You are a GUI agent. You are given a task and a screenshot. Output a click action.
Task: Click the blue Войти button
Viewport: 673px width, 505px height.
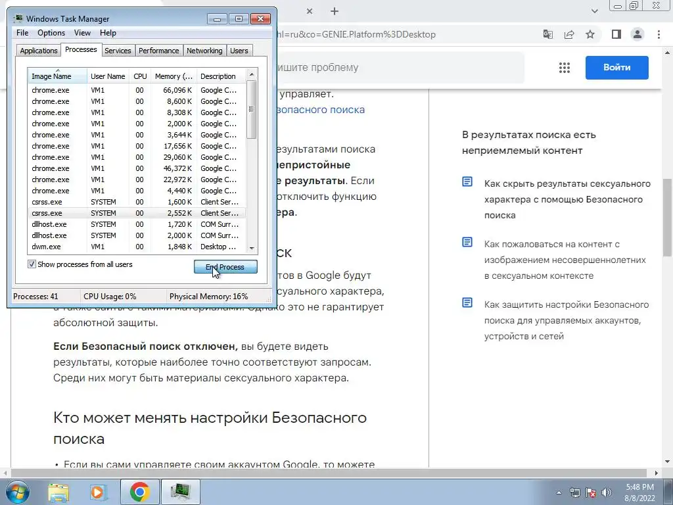pyautogui.click(x=616, y=68)
